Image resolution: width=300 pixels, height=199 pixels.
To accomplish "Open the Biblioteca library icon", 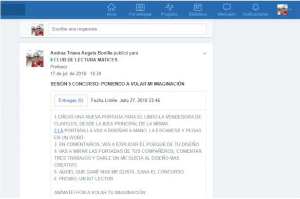I will pos(198,7).
